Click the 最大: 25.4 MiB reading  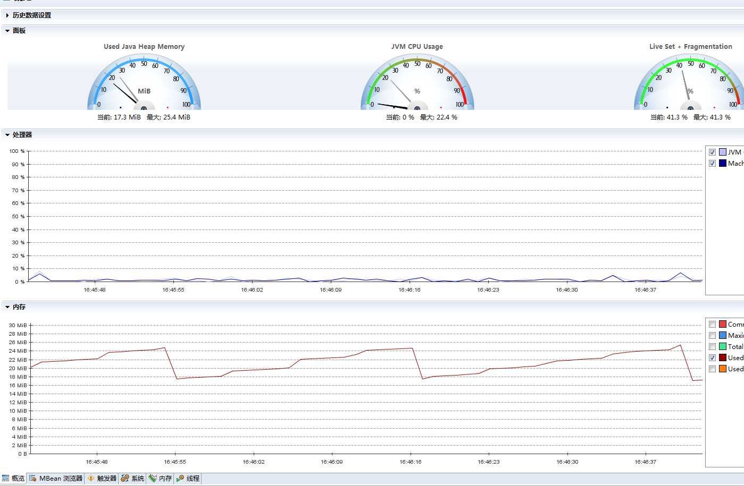[169, 117]
